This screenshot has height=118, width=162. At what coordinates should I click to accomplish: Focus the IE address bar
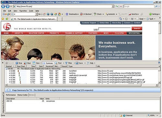tap(64, 7)
